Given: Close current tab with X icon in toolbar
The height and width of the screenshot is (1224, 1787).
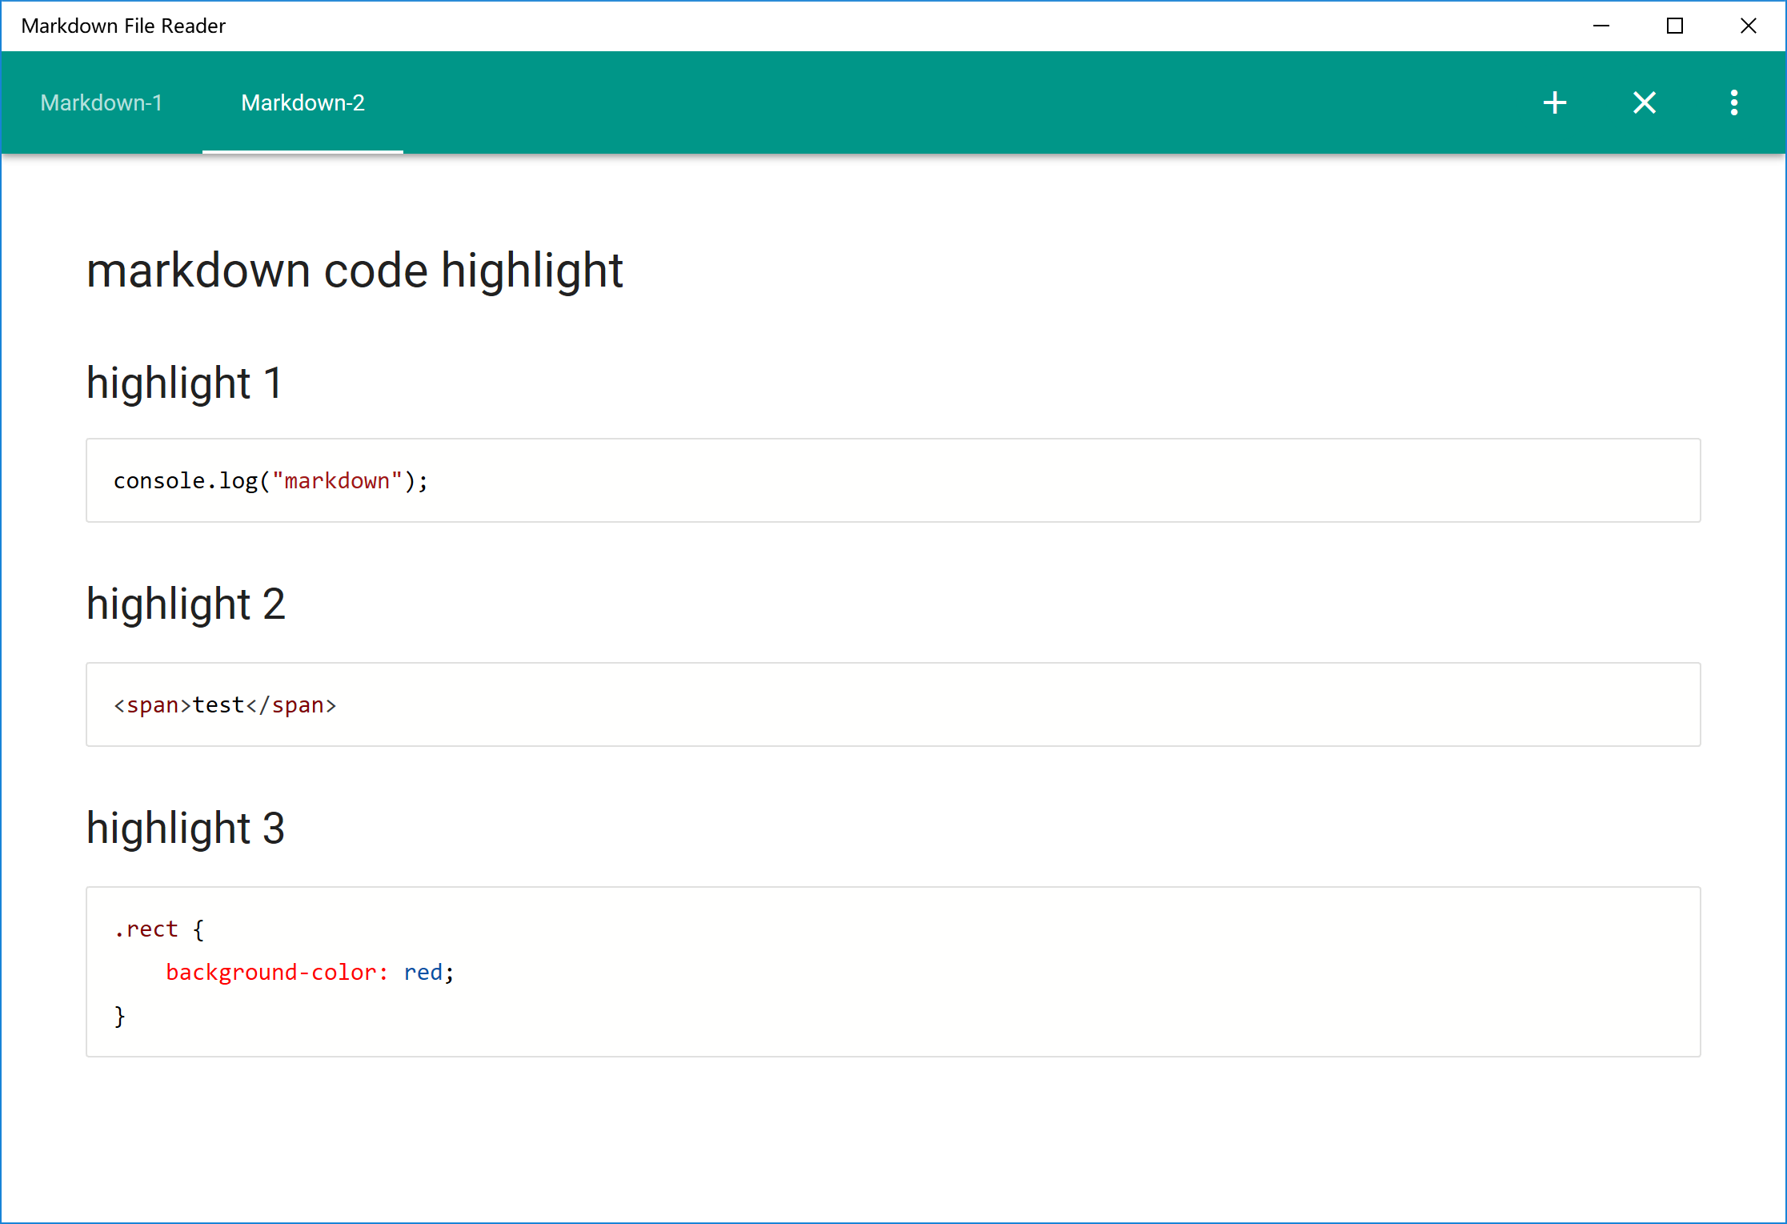Looking at the screenshot, I should click(1644, 102).
